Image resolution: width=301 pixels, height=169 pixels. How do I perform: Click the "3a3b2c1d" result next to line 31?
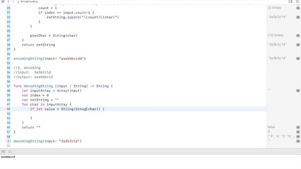pyautogui.click(x=277, y=58)
